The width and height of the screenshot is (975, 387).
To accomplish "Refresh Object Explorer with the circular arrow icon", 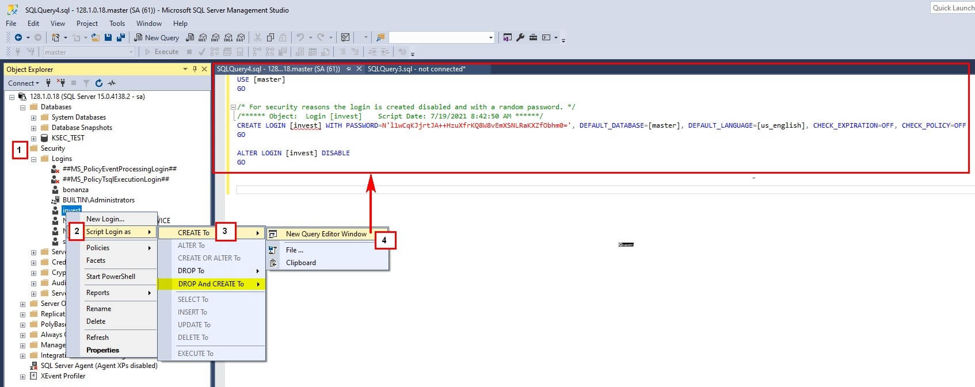I will 99,83.
